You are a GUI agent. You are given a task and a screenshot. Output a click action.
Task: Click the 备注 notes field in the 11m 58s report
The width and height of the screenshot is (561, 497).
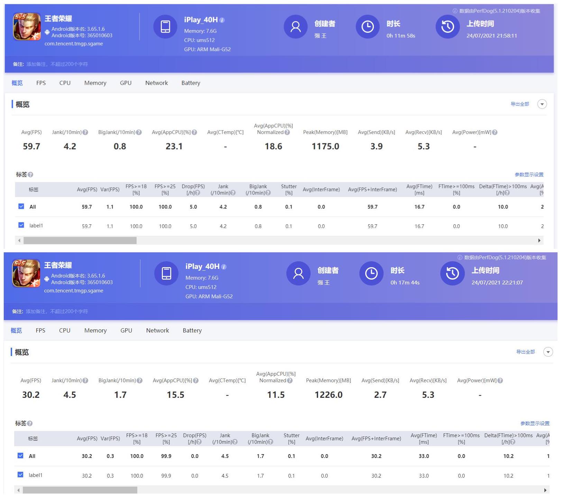click(x=57, y=64)
